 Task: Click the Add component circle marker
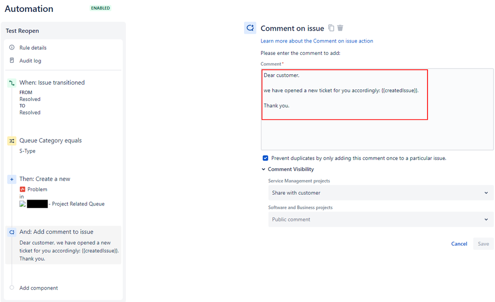(12, 288)
